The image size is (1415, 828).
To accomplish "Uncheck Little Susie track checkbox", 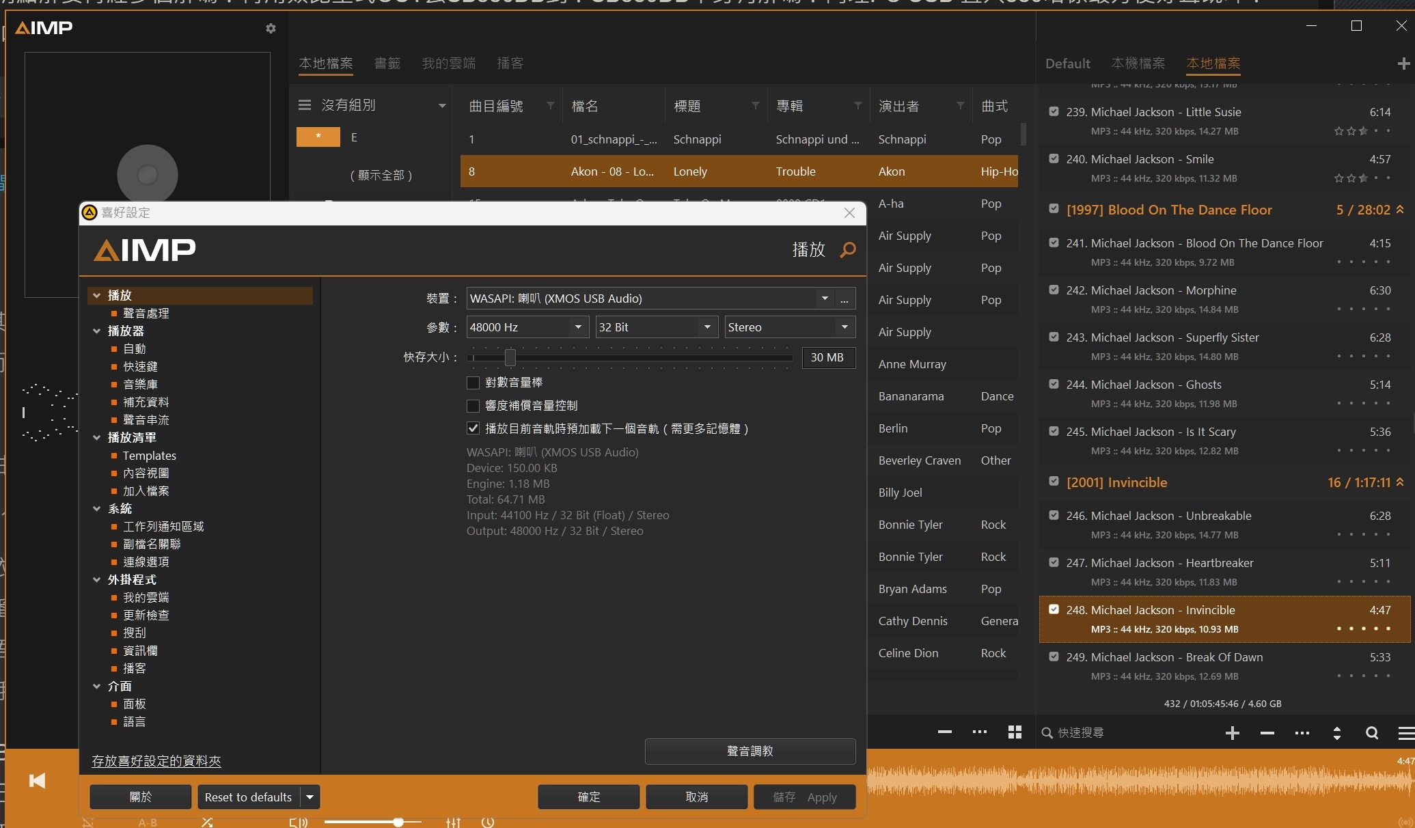I will click(x=1054, y=111).
